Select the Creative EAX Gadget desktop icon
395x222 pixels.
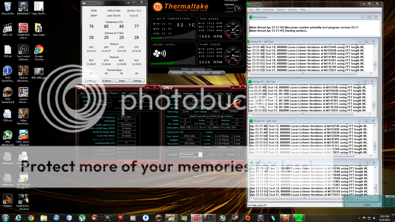(x=23, y=160)
